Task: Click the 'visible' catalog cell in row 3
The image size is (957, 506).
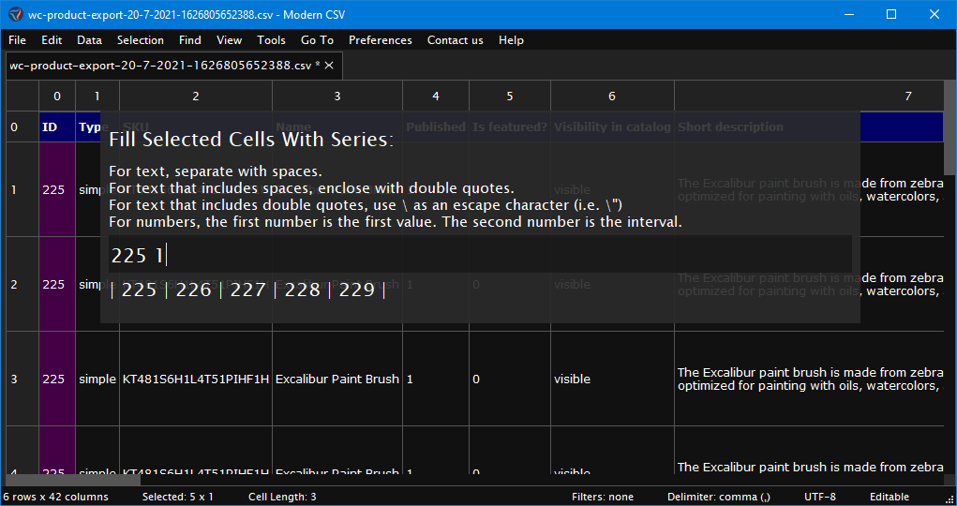Action: 612,379
